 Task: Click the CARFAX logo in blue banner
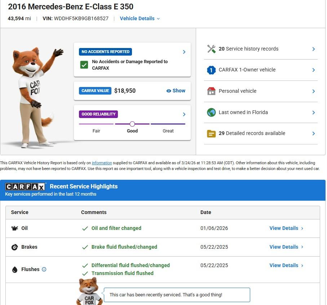coord(25,187)
